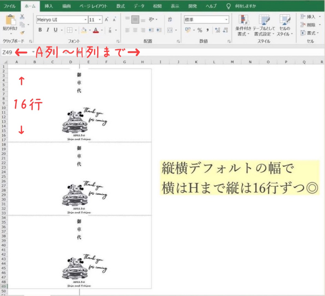Click the Decrease Indent icon

(151, 30)
